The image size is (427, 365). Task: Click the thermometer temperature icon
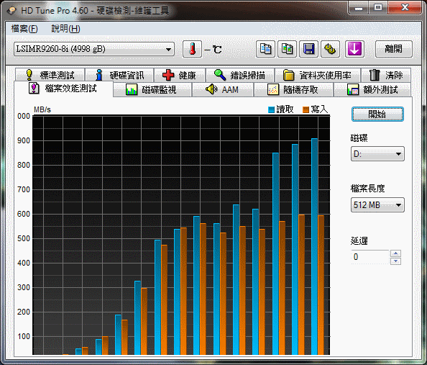pyautogui.click(x=192, y=49)
